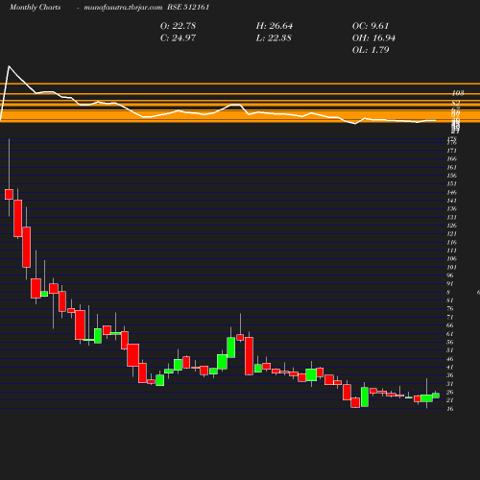The image size is (480, 480).
Task: Click the munafasutra.tbrjar.com site label
Action: pos(123,8)
